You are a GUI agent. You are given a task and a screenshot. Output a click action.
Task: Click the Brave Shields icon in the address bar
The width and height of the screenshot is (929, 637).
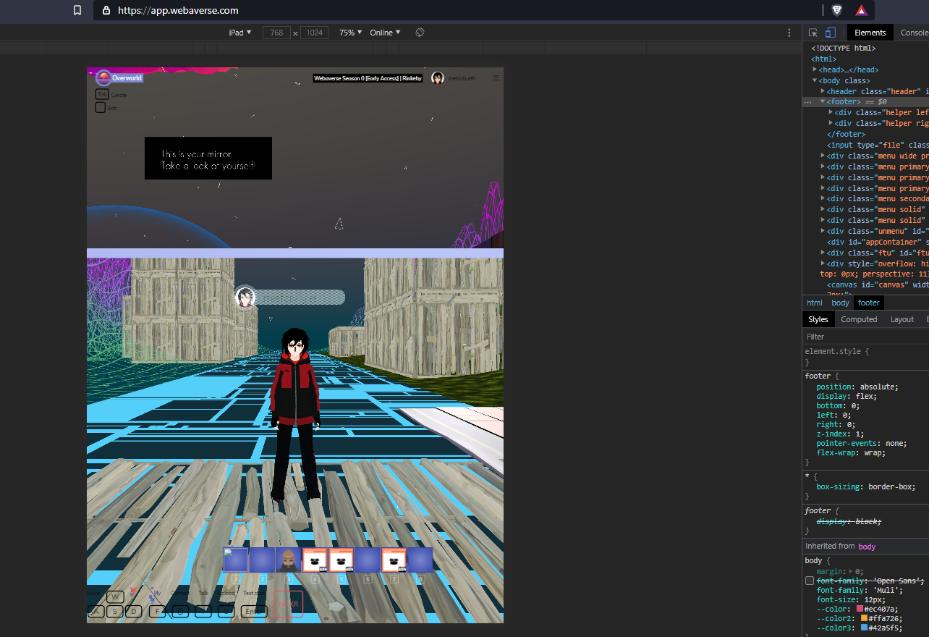pyautogui.click(x=837, y=11)
